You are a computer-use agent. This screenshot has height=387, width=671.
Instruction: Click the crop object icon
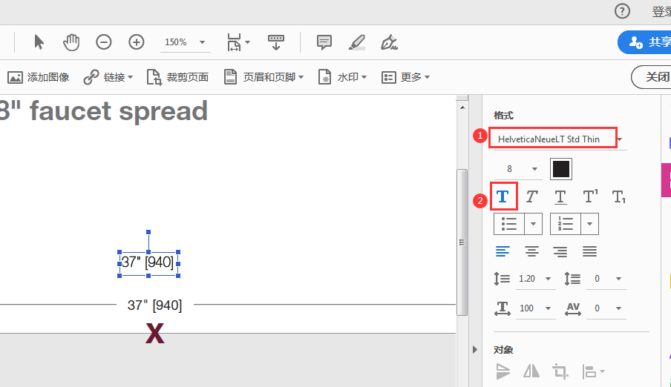click(x=559, y=371)
